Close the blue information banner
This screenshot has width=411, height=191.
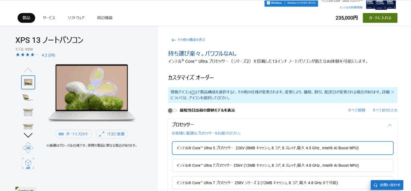pos(393,92)
